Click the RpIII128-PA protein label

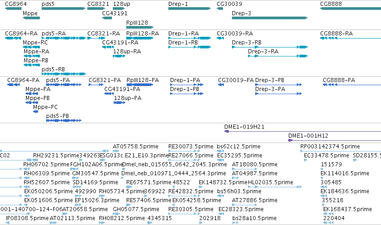coord(143,80)
